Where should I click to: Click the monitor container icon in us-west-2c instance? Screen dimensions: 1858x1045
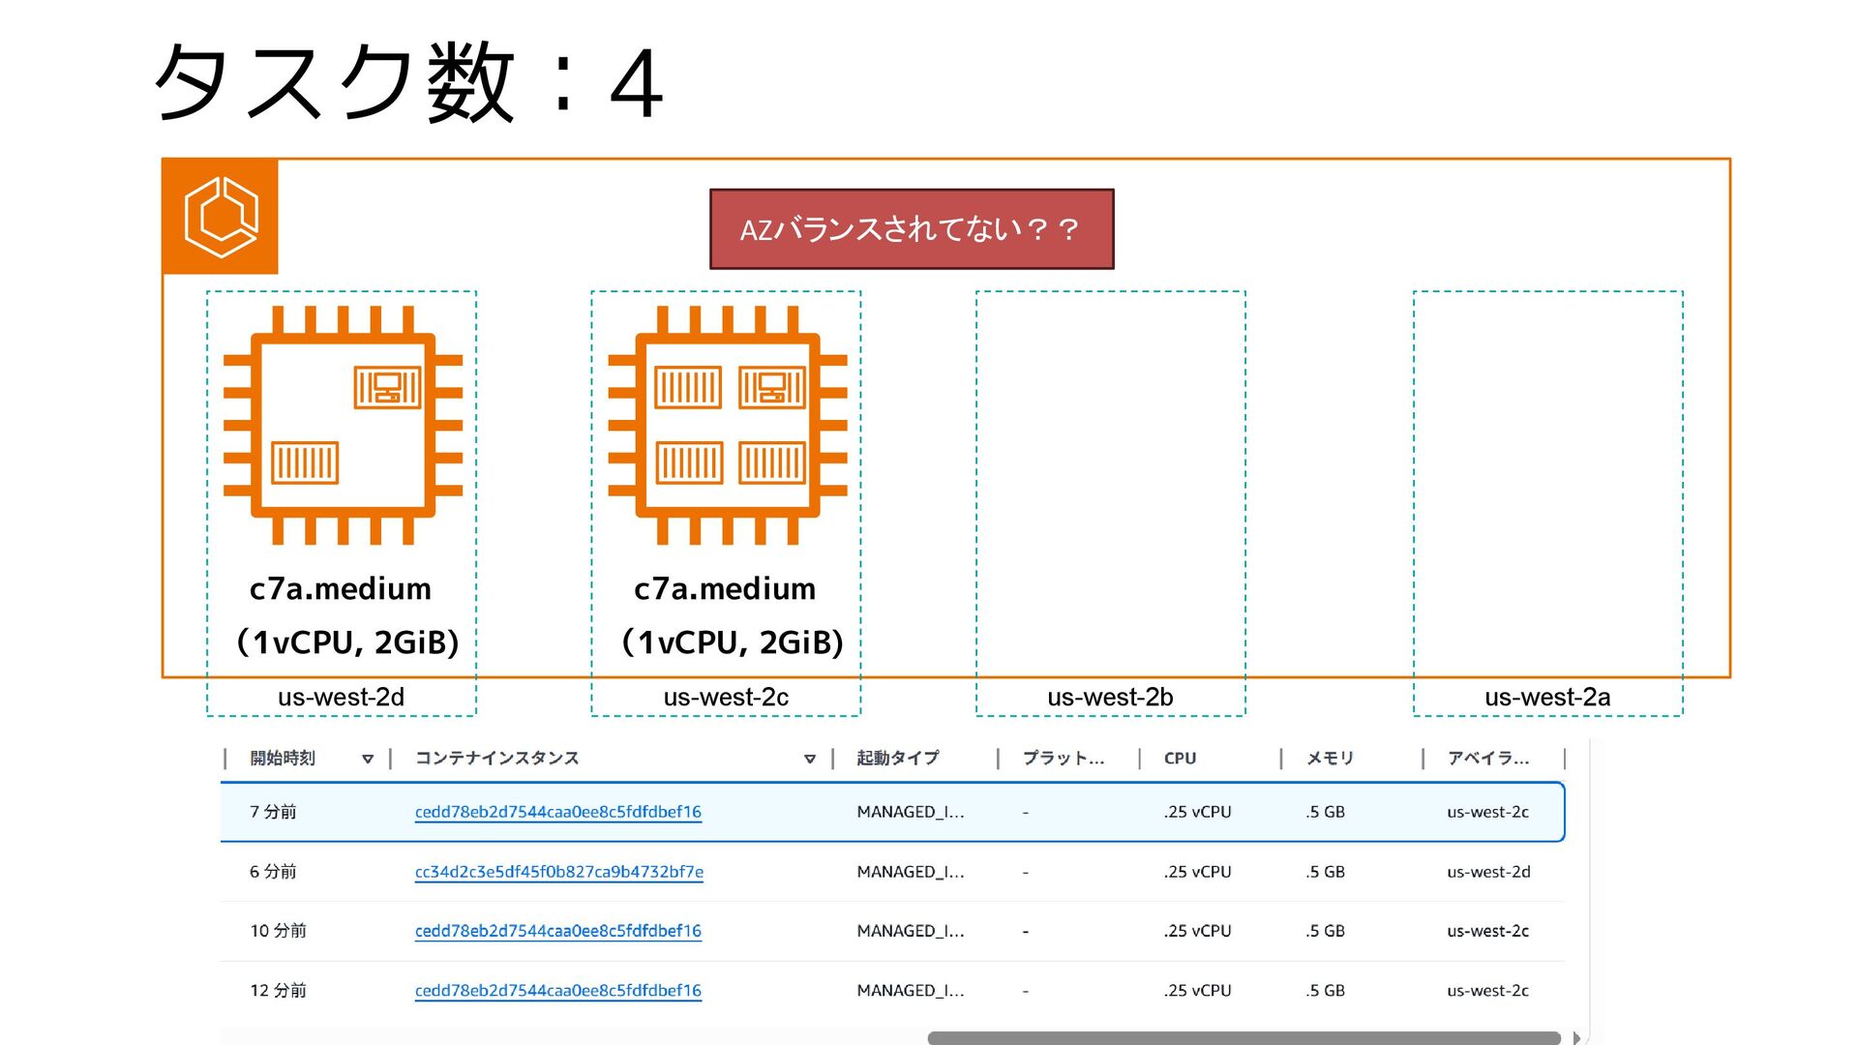pyautogui.click(x=771, y=388)
